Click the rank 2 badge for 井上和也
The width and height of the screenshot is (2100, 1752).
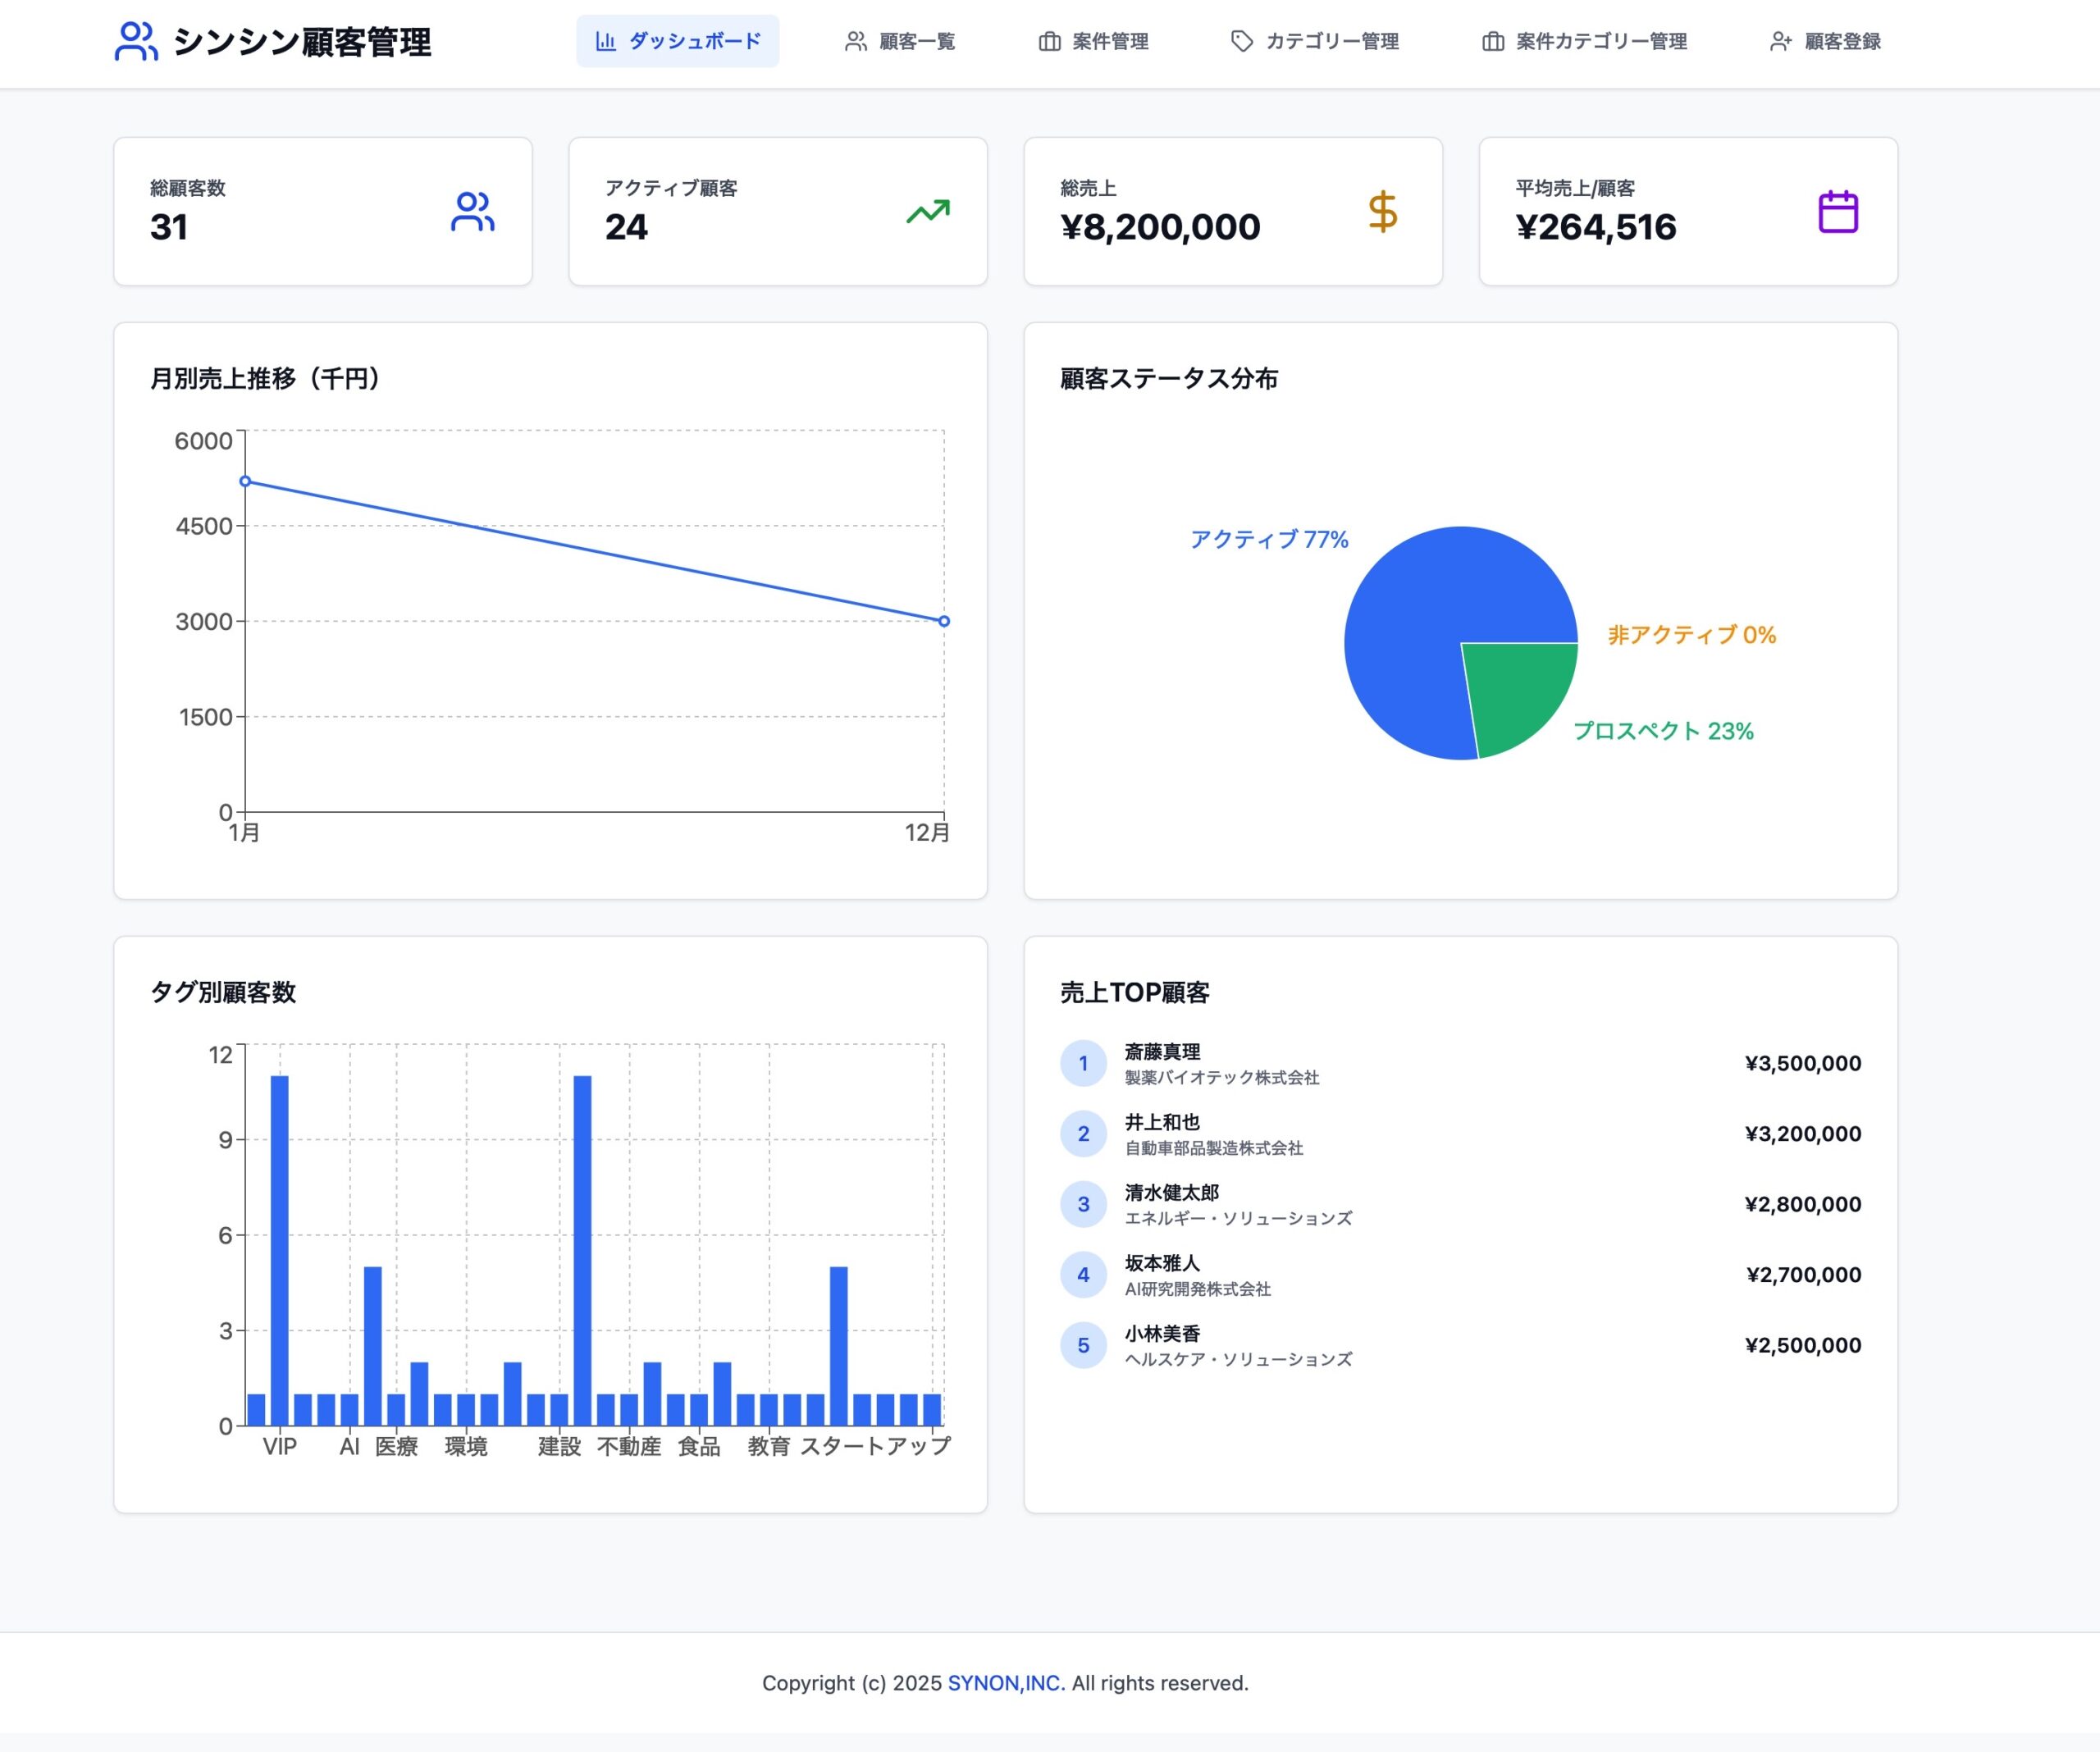1083,1134
